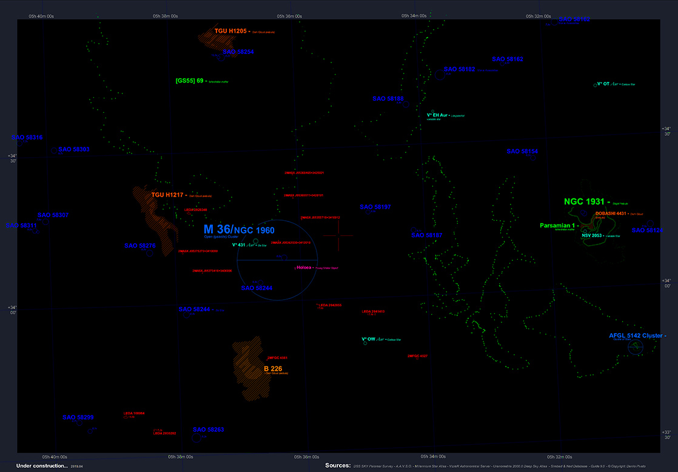Click the Parsamian 1 label
This screenshot has height=472, width=678.
558,226
